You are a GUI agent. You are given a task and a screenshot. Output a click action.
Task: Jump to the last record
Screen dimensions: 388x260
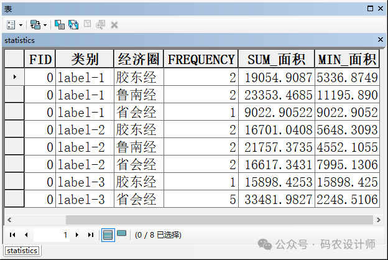[90, 235]
